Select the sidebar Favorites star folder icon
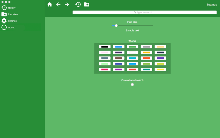220x138 pixels. [4, 14]
